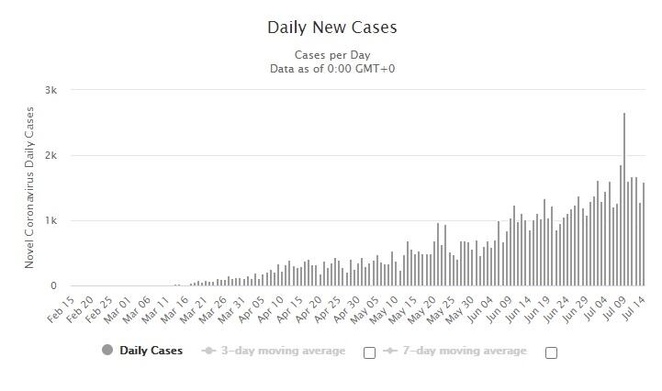Toggle the Daily Cases series label
Image resolution: width=662 pixels, height=391 pixels.
pyautogui.click(x=151, y=351)
